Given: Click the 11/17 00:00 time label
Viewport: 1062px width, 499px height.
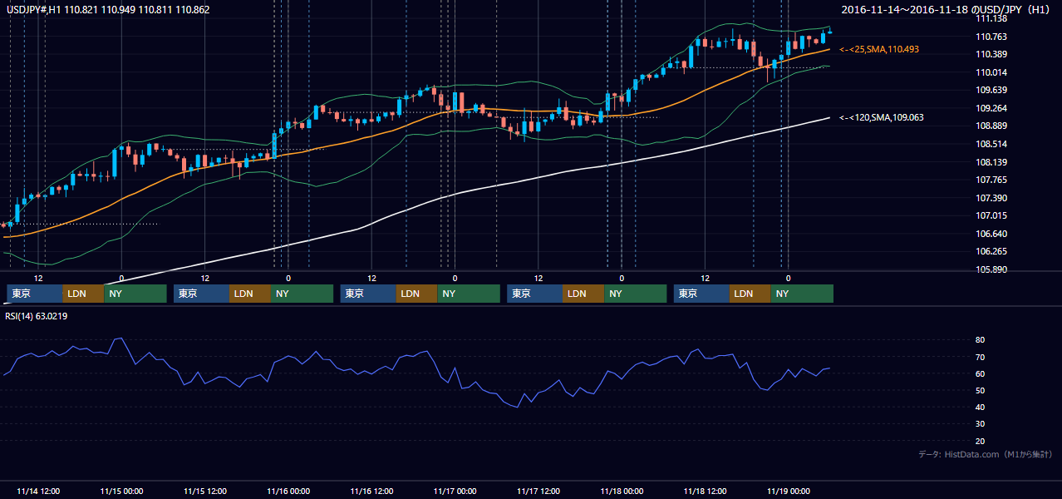Looking at the screenshot, I should pyautogui.click(x=455, y=491).
